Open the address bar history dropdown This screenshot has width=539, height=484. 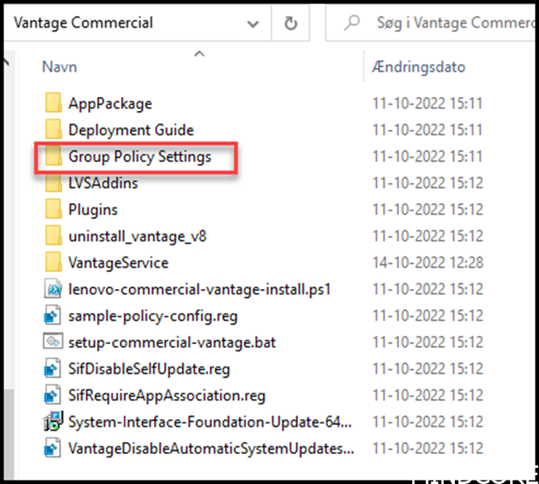pyautogui.click(x=253, y=23)
